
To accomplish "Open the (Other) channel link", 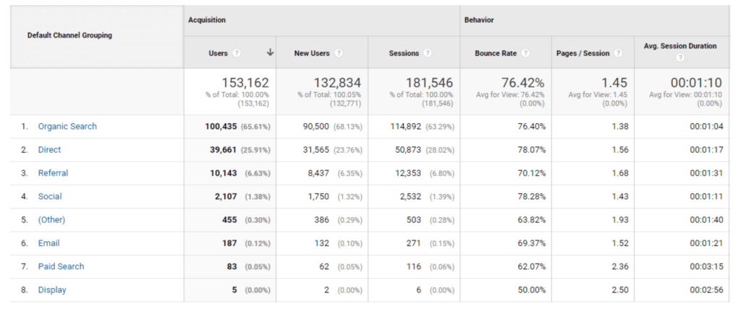I will click(51, 220).
